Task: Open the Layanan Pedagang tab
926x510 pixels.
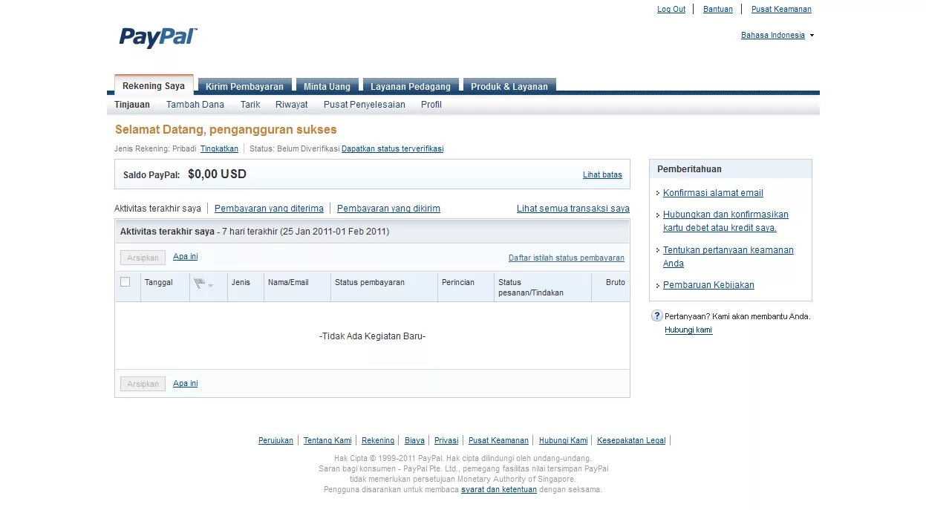Action: [411, 86]
